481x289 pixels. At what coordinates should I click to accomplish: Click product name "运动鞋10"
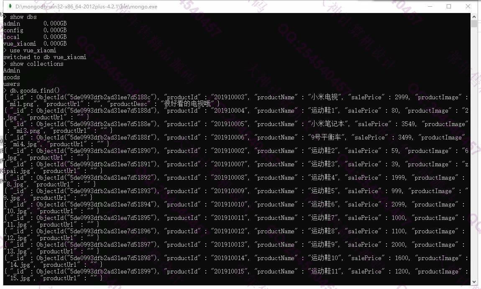[x=325, y=258]
